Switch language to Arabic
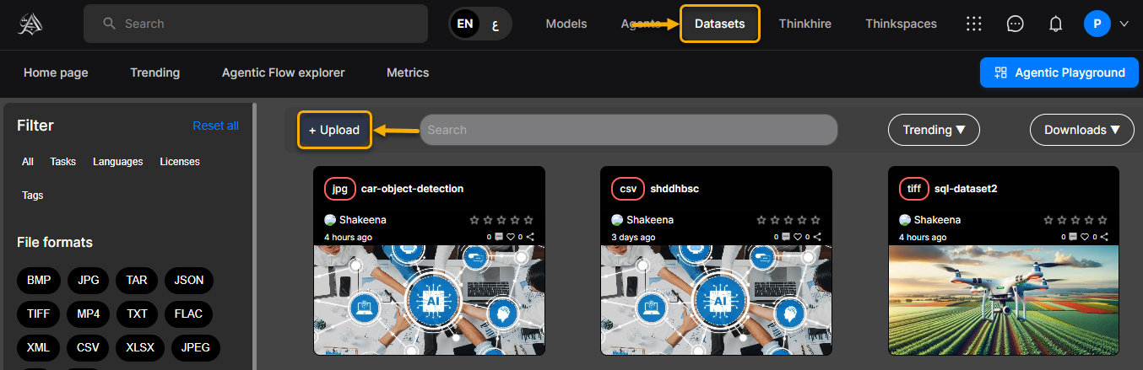1143x370 pixels. [x=495, y=24]
